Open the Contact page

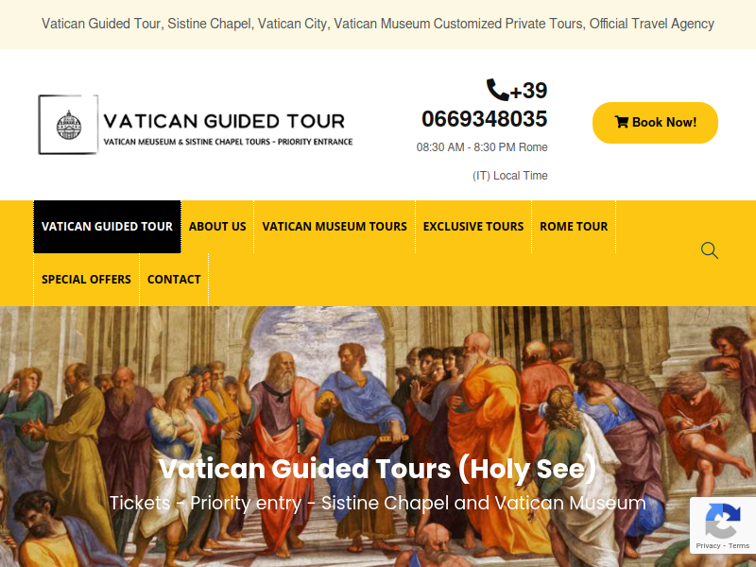(174, 280)
